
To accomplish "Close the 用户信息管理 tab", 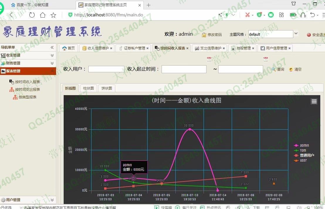I will pos(289,48).
